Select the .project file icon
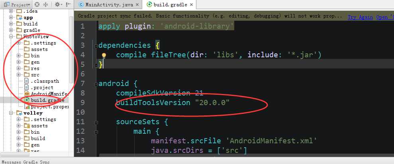This screenshot has width=394, height=164. (x=27, y=88)
